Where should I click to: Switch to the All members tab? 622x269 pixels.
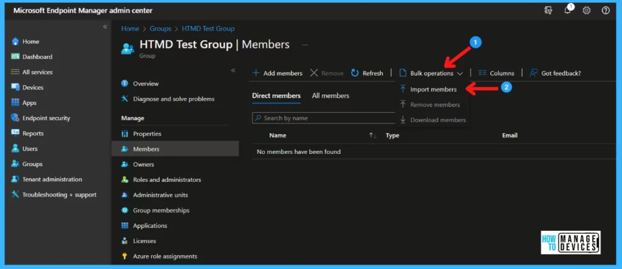330,96
